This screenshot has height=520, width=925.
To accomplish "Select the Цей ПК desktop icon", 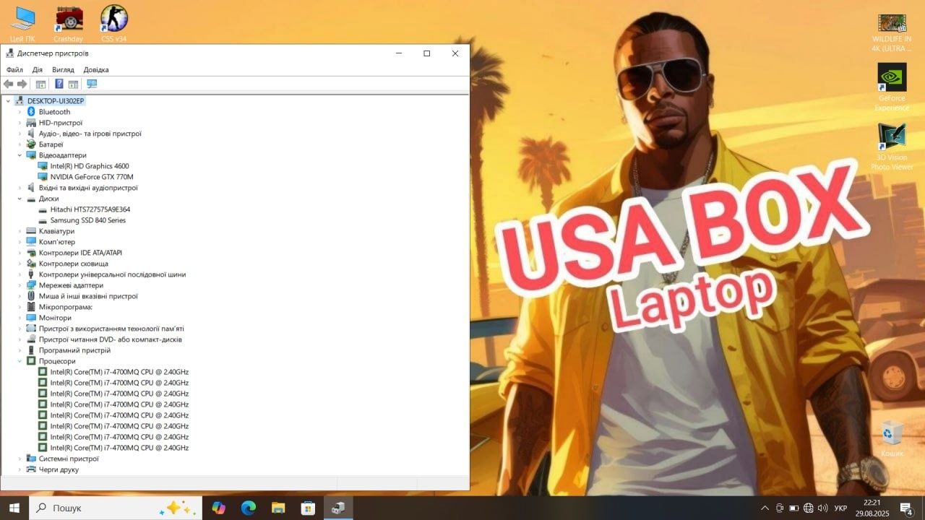I will [22, 24].
